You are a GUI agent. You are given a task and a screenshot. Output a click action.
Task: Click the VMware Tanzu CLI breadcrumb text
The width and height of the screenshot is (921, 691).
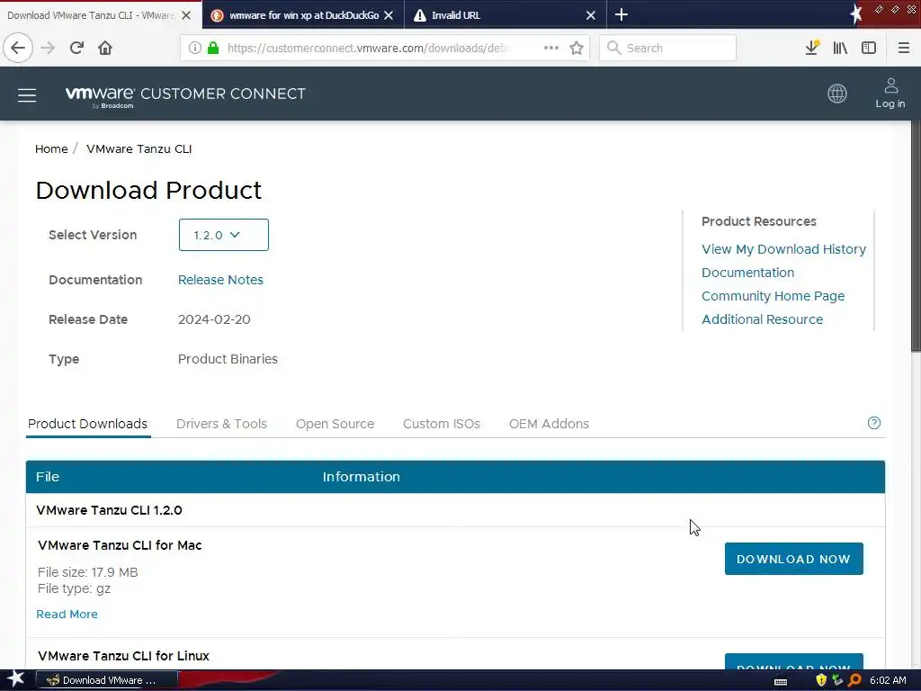point(139,148)
